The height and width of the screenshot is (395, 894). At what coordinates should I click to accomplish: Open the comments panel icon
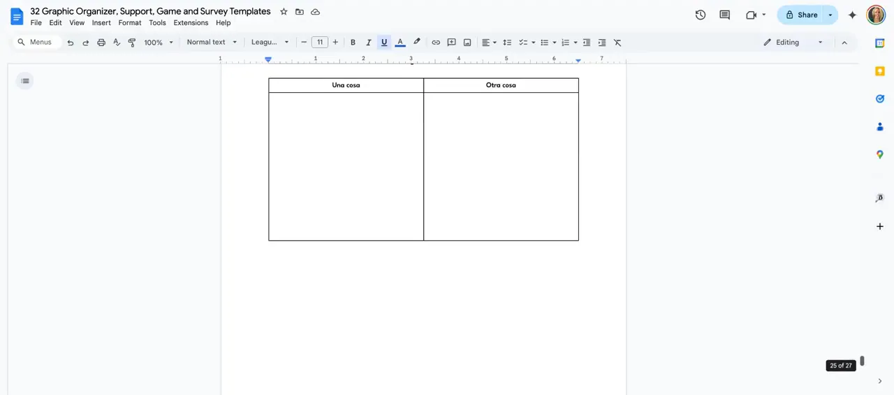(724, 15)
